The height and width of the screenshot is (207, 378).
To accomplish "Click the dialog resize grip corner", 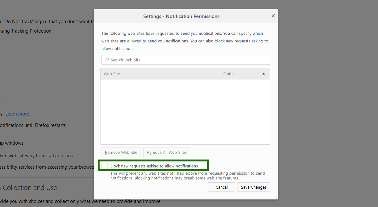I will (276, 198).
